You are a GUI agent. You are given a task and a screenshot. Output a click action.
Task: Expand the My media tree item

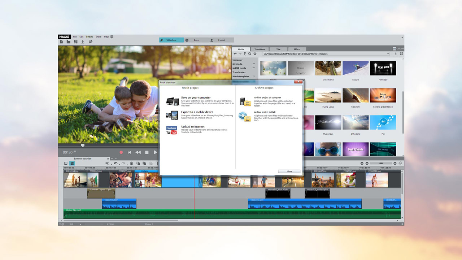(x=254, y=64)
